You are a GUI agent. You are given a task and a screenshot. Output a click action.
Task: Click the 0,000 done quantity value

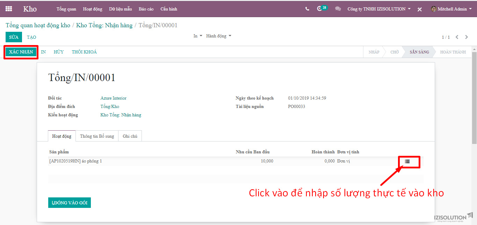[x=330, y=161]
